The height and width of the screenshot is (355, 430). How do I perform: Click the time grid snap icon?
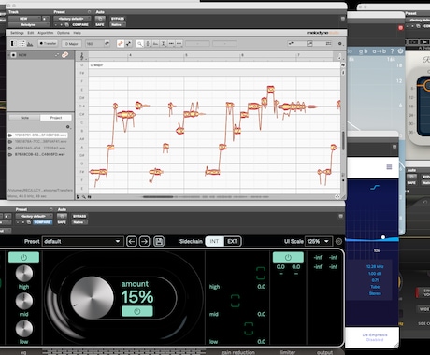pos(128,44)
